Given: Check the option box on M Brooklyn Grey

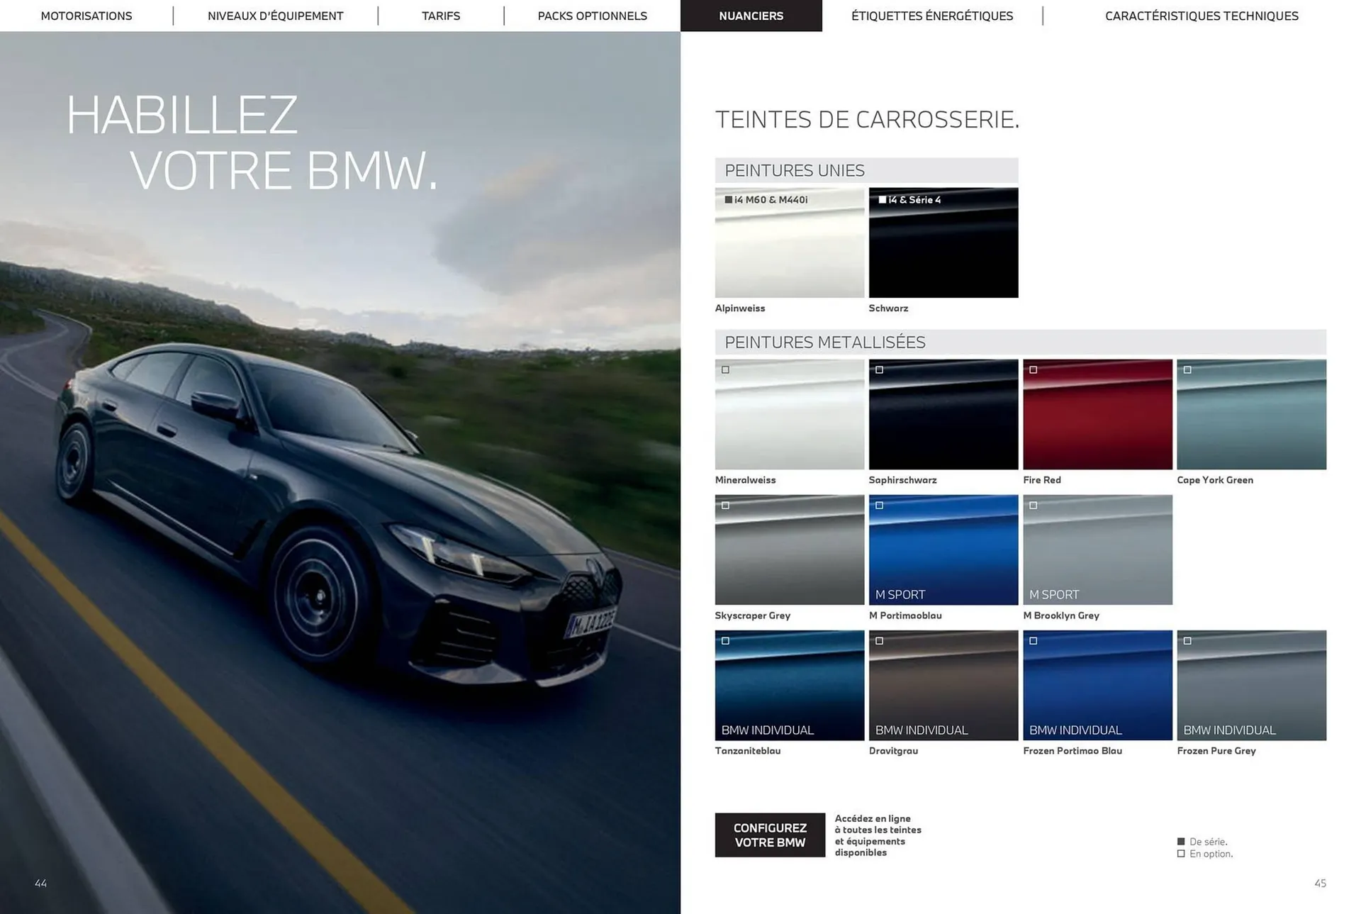Looking at the screenshot, I should (1033, 506).
